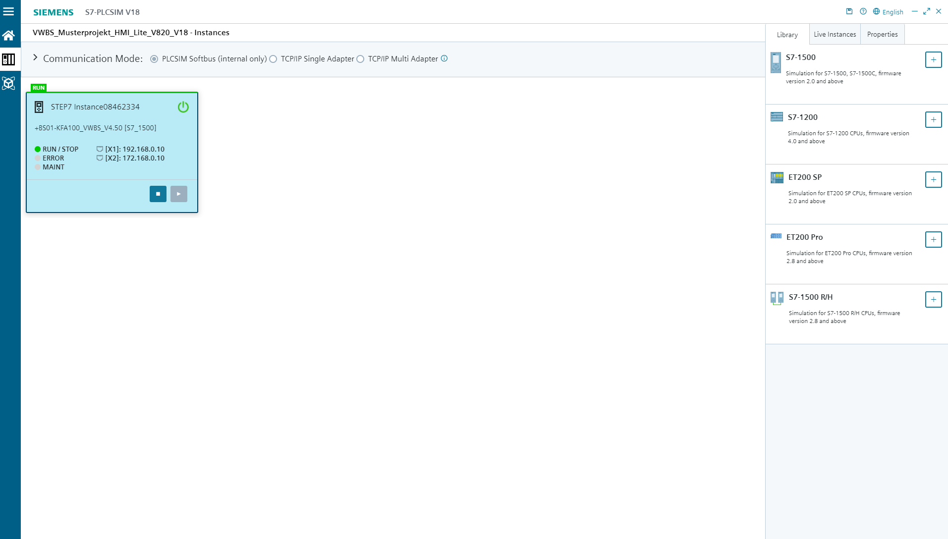The width and height of the screenshot is (948, 539).
Task: Click the ET200 Pro device icon
Action: 776,236
